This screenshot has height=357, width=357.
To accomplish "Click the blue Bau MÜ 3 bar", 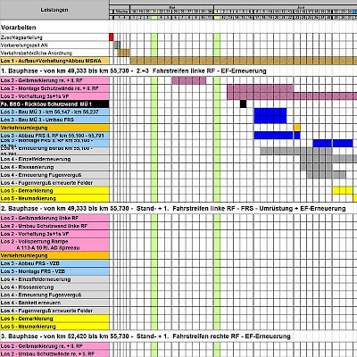I will [x=270, y=116].
